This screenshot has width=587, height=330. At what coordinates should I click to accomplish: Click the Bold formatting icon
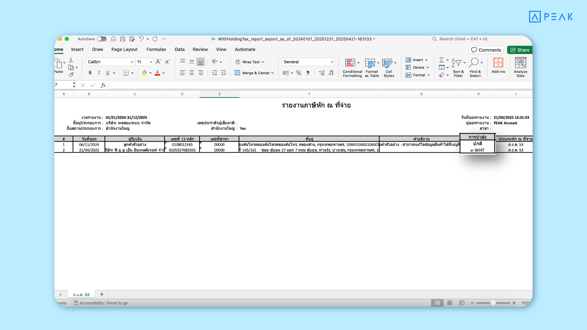(x=90, y=73)
